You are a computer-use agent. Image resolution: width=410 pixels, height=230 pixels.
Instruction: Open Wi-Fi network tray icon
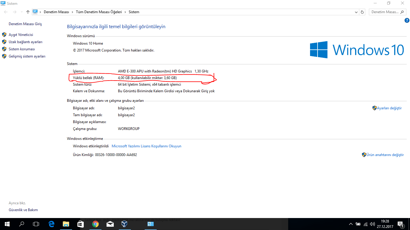coord(366,224)
